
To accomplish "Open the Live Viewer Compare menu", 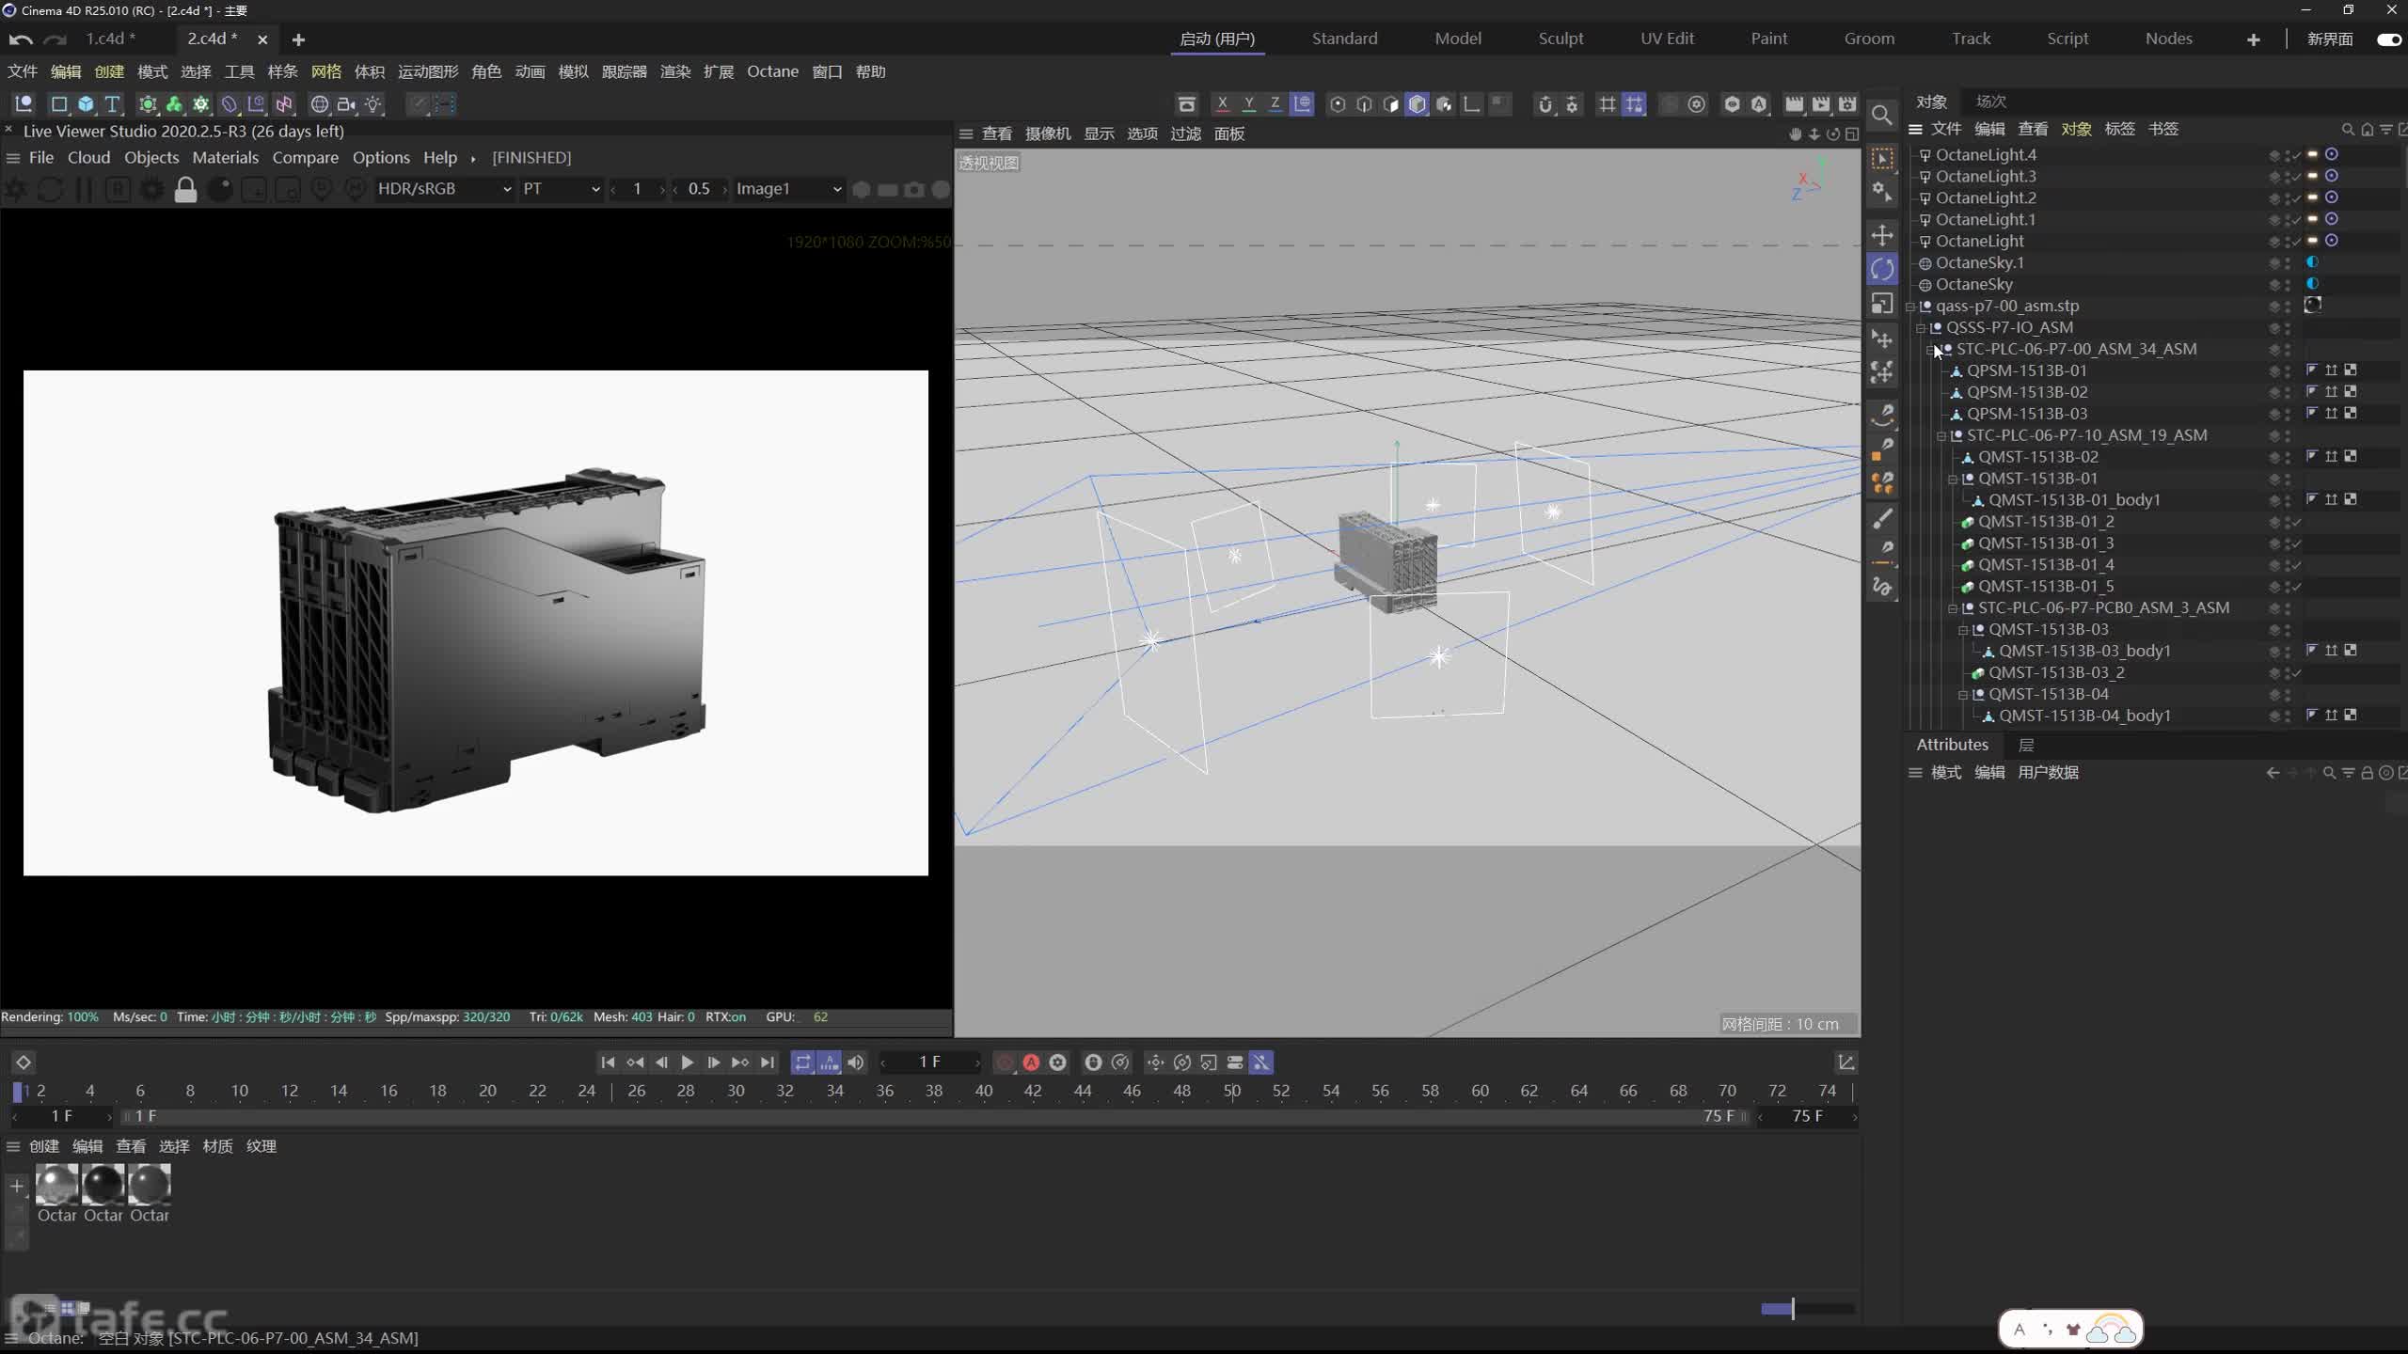I will (305, 158).
